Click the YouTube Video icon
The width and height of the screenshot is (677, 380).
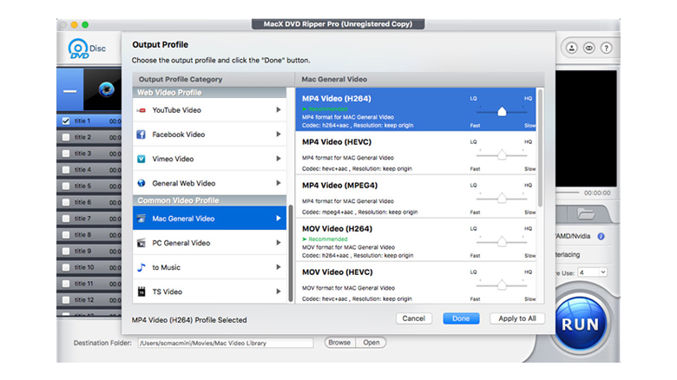141,110
